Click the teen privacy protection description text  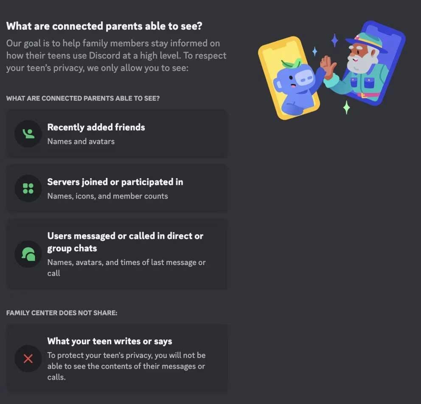tap(126, 366)
